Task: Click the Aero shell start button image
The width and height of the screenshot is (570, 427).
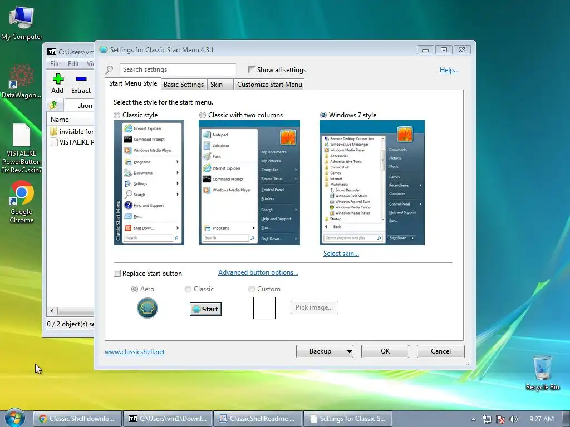Action: 147,308
